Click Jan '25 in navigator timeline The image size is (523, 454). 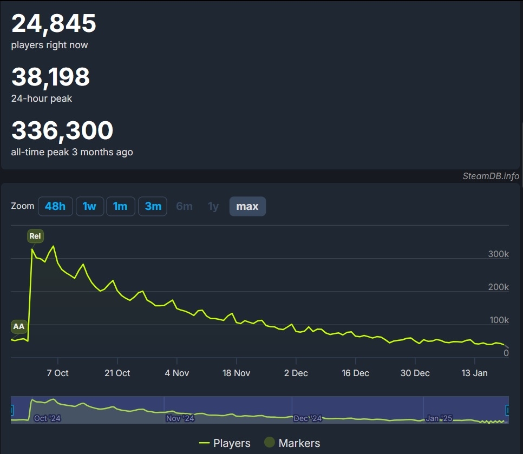(x=439, y=418)
